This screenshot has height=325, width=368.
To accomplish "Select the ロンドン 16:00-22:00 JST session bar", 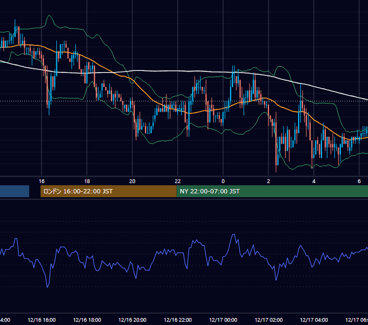I will [108, 191].
